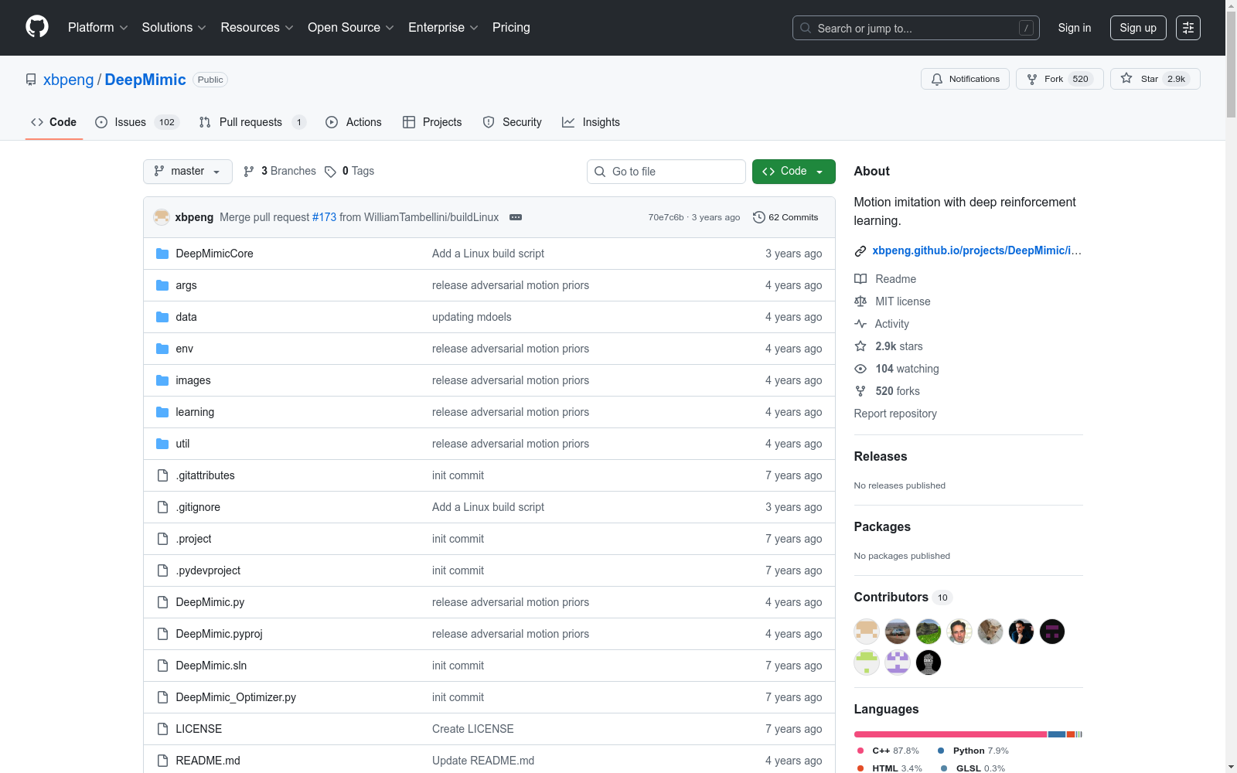Expand the Solutions menu
This screenshot has width=1237, height=773.
[x=174, y=28]
